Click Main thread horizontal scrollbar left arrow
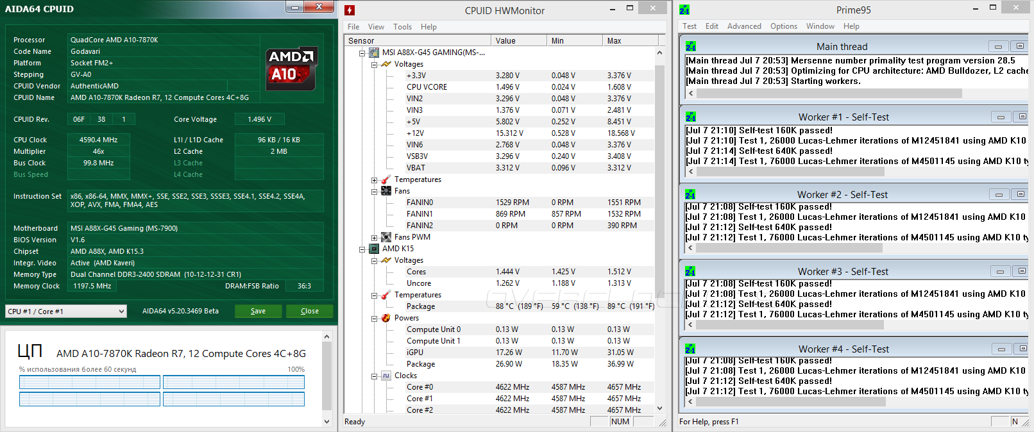The height and width of the screenshot is (432, 1034). [x=691, y=94]
